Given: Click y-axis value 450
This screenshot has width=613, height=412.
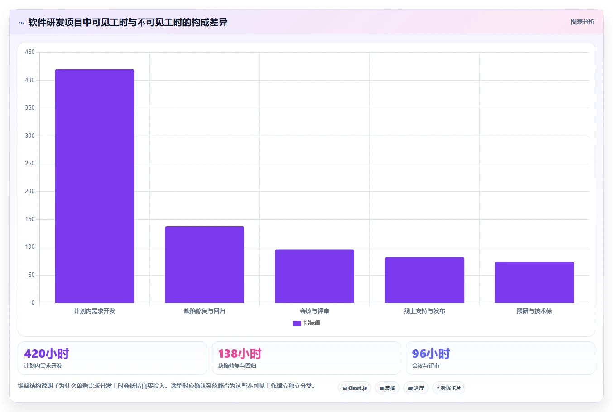Looking at the screenshot, I should [x=30, y=52].
